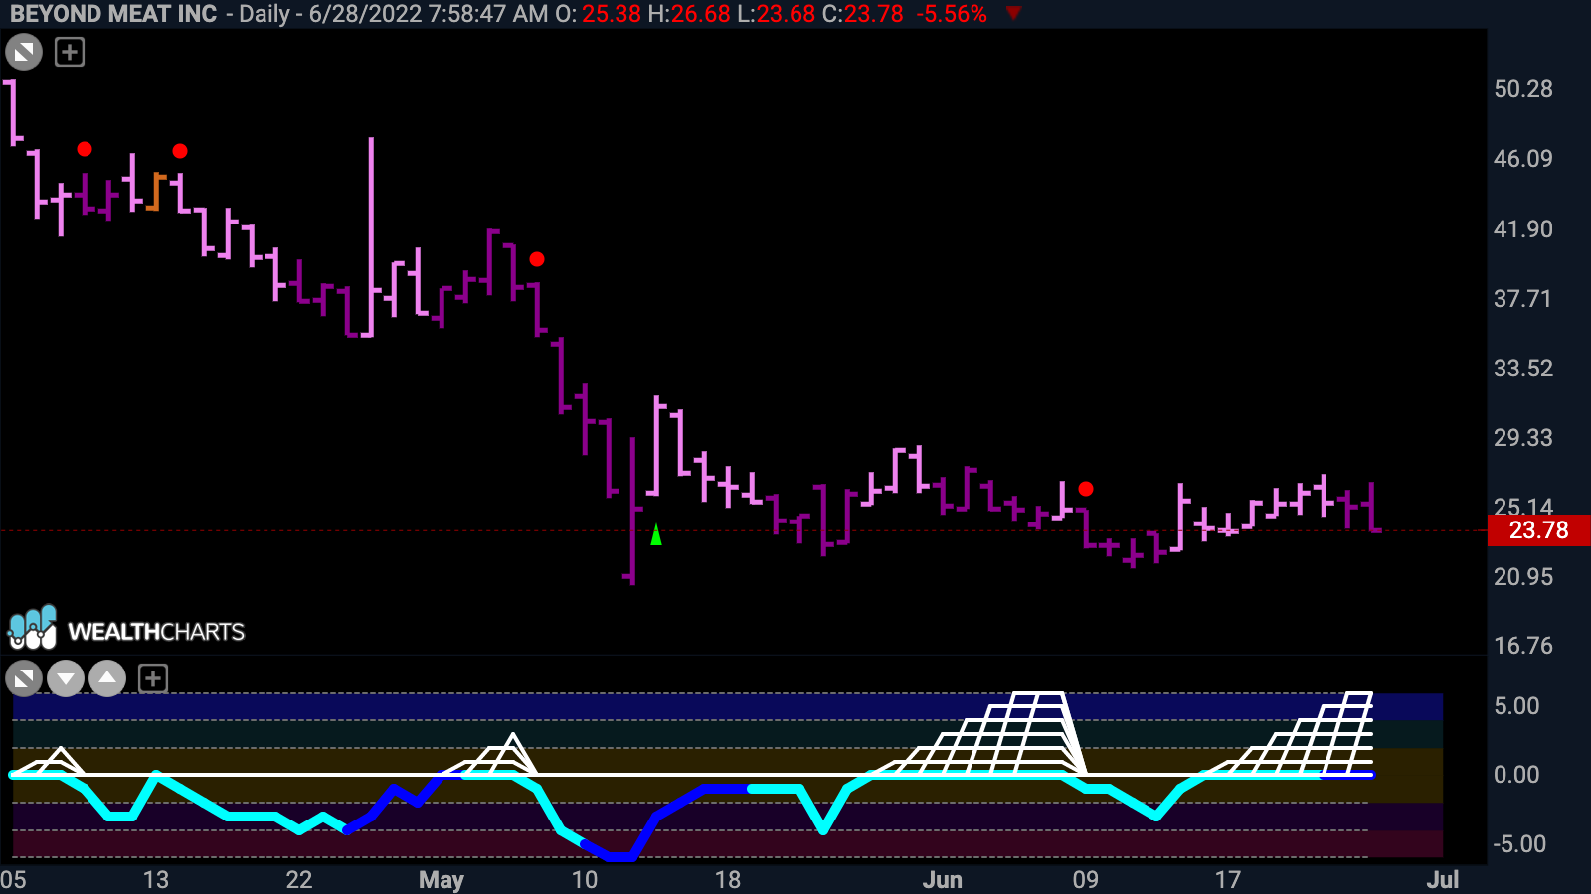This screenshot has height=894, width=1591.
Task: Click the 37.71 price axis label
Action: click(x=1523, y=299)
